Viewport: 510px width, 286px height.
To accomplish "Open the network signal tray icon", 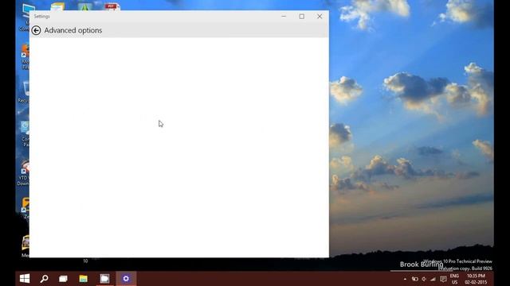I will pos(433,279).
